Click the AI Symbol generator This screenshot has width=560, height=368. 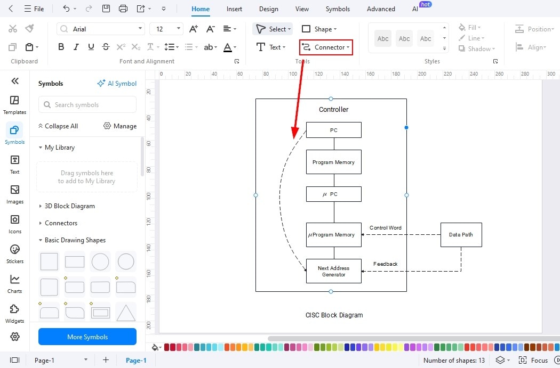(117, 83)
